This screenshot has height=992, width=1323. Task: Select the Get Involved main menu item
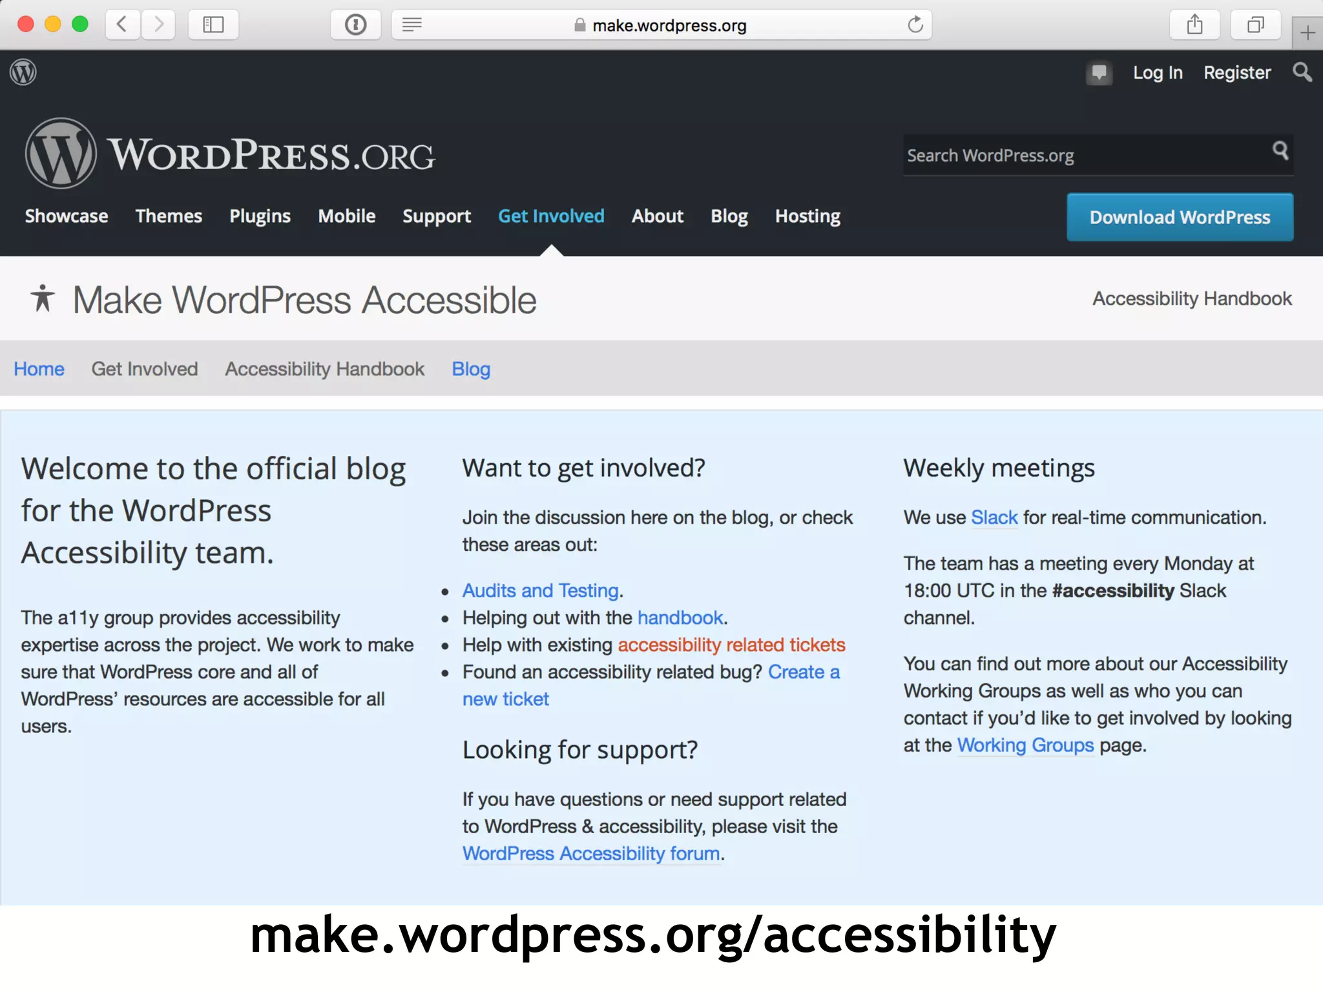[x=551, y=216]
